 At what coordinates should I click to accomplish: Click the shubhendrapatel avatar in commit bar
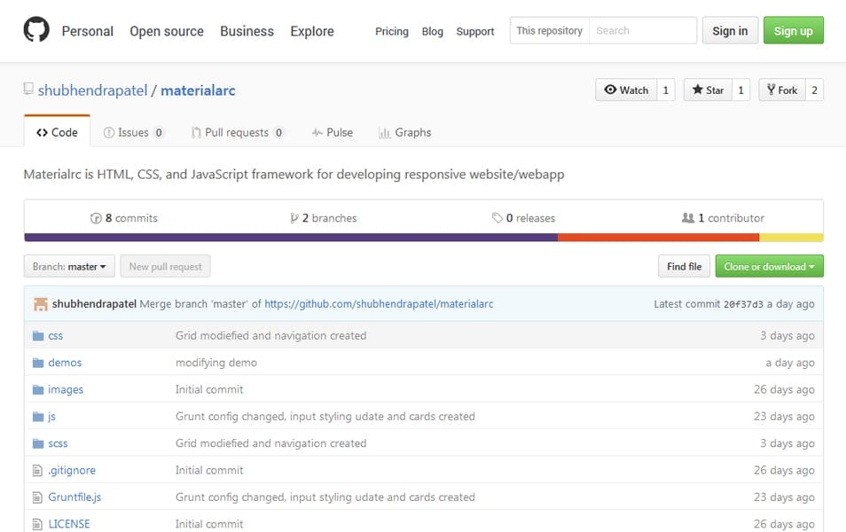pyautogui.click(x=41, y=304)
